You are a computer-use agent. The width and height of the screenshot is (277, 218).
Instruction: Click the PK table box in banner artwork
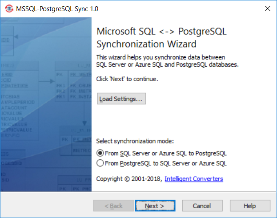pyautogui.click(x=71, y=79)
